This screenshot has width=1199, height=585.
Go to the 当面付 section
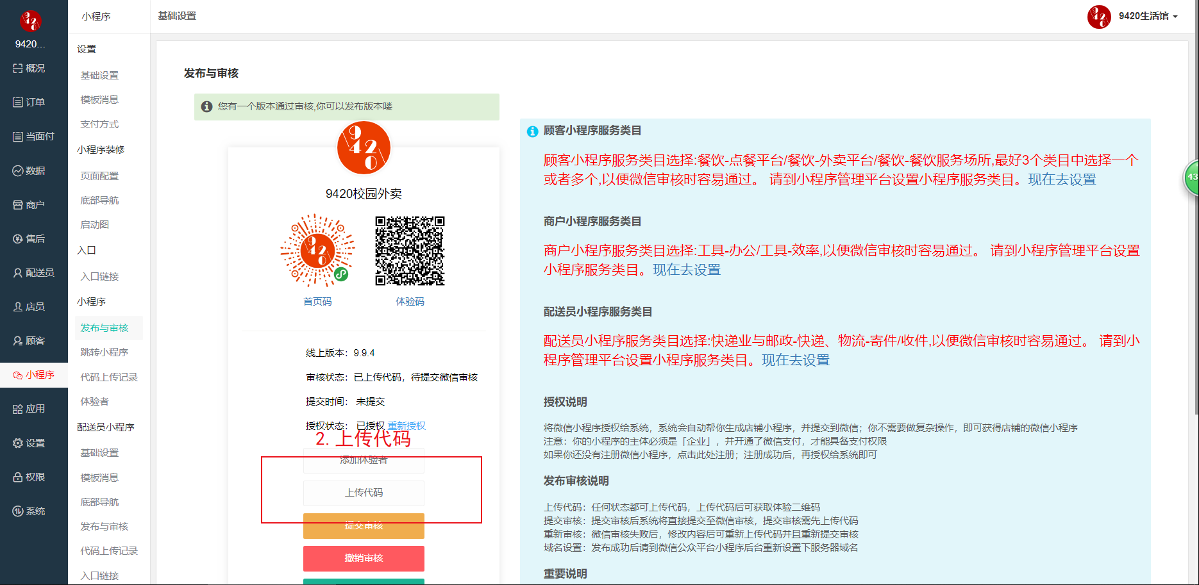pos(33,136)
